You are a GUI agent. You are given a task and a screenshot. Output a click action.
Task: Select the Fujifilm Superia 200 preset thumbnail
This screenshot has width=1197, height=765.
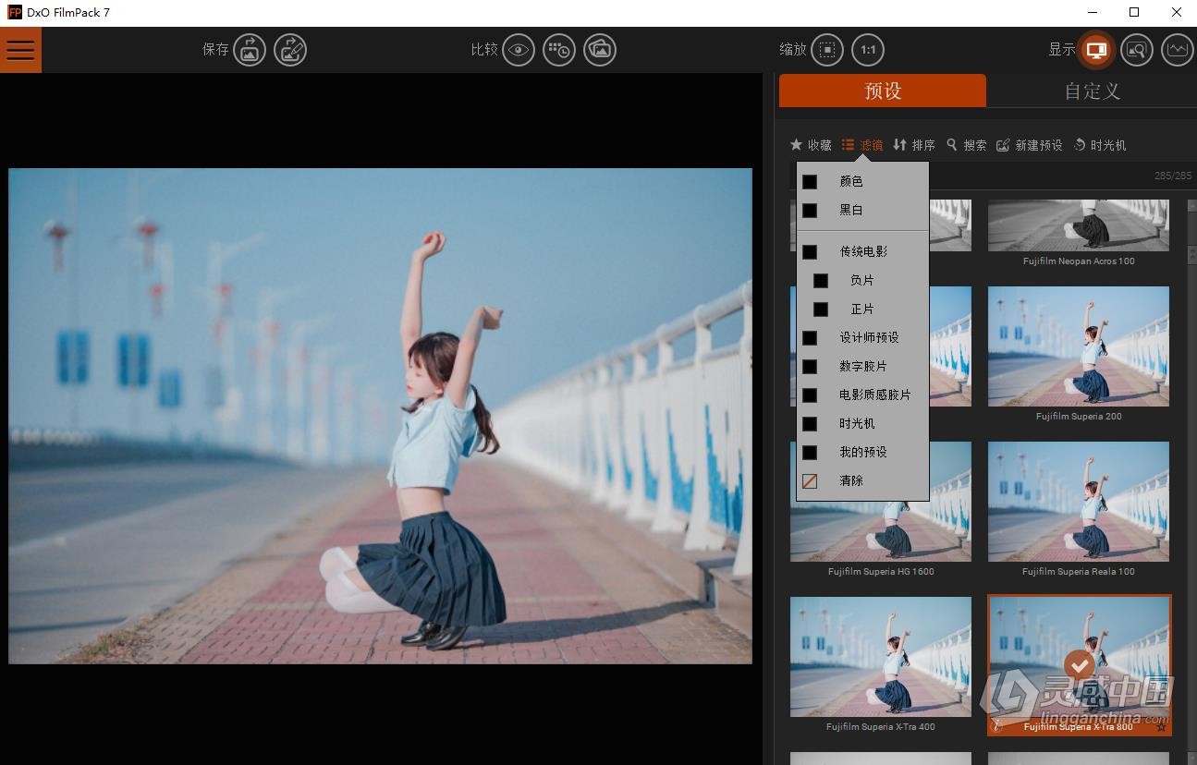click(1079, 346)
